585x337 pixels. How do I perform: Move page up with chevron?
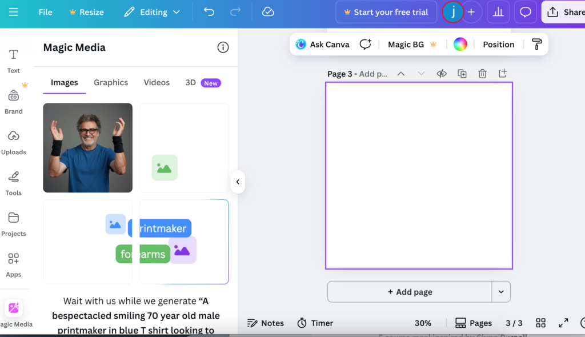coord(400,74)
